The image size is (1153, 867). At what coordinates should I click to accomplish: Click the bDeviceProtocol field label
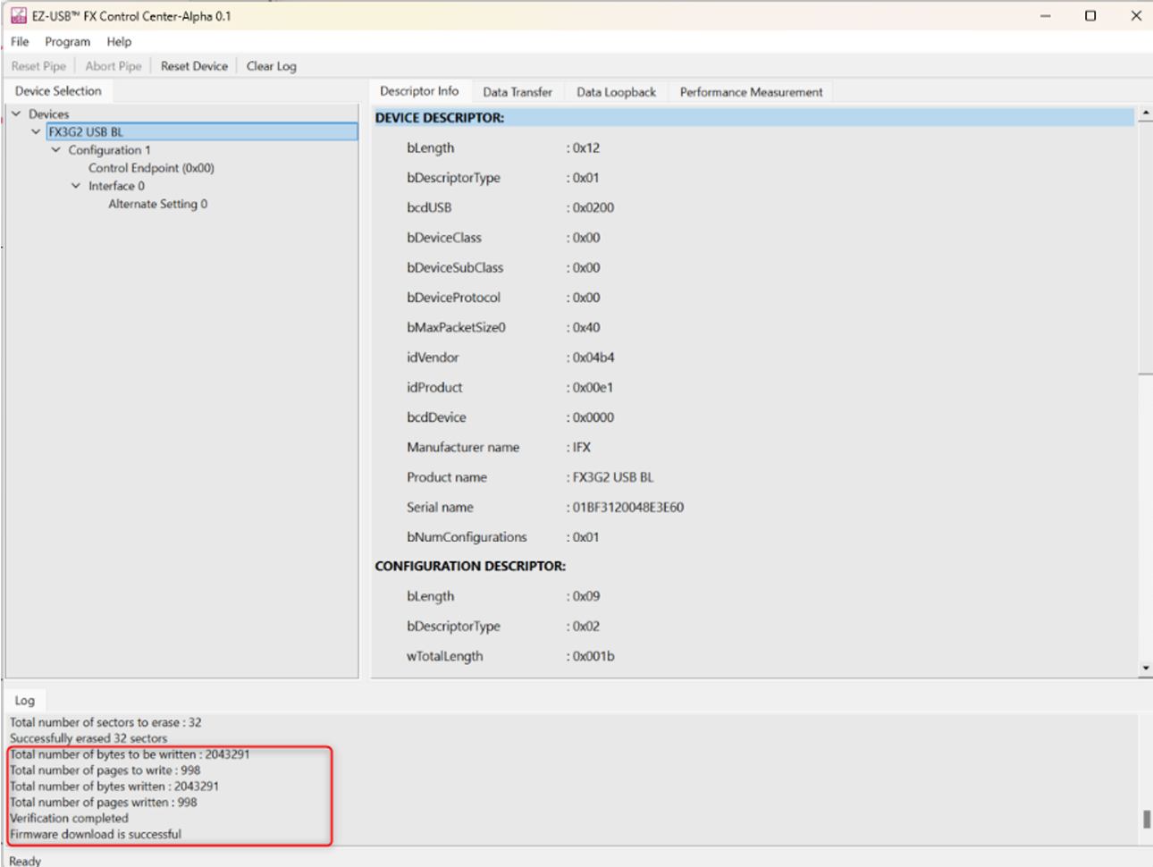(453, 298)
